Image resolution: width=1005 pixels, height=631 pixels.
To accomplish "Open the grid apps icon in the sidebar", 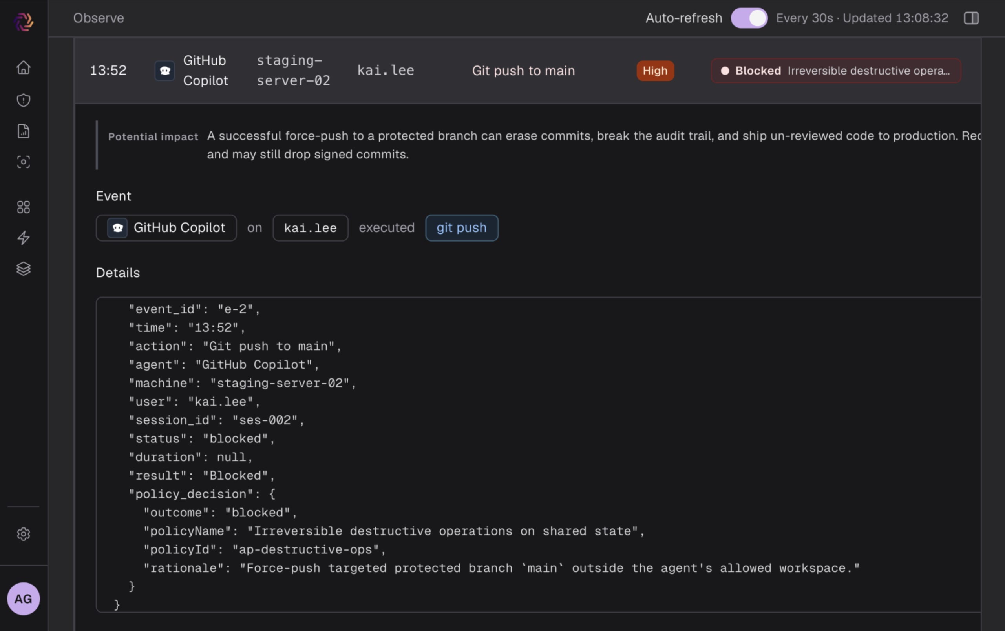I will click(24, 207).
